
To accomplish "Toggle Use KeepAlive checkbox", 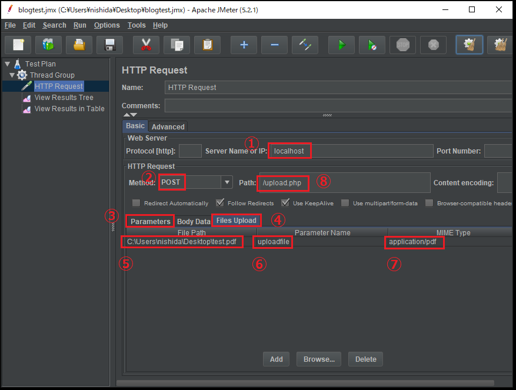I will click(285, 203).
